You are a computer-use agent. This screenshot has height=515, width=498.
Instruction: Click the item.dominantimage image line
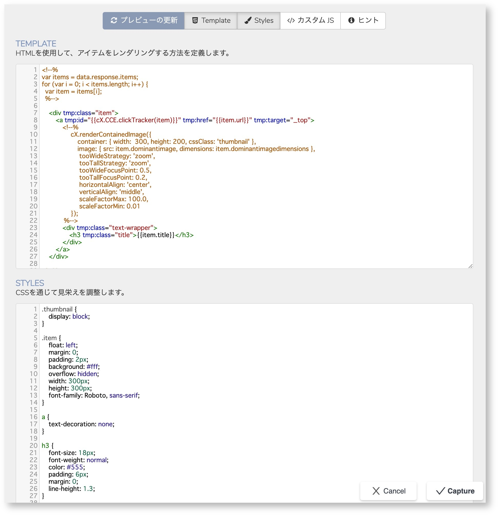click(x=196, y=149)
